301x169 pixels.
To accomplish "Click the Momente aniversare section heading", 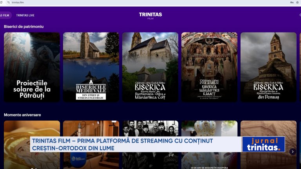I will pyautogui.click(x=22, y=115).
